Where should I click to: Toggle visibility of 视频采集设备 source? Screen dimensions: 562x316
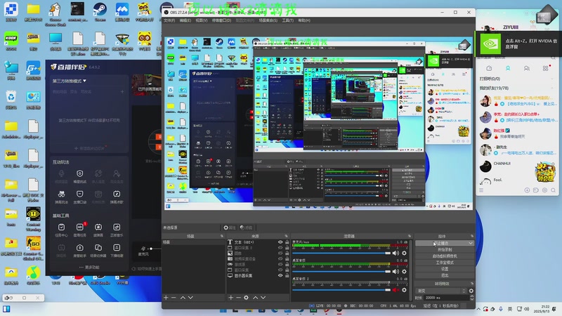click(x=280, y=258)
